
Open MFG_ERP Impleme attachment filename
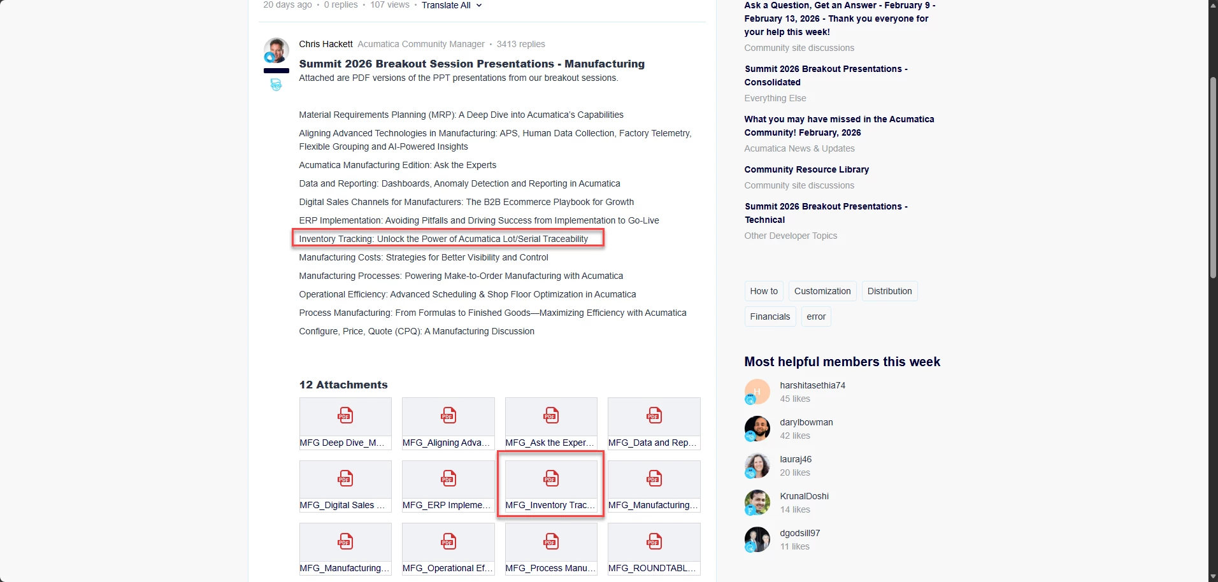(x=447, y=505)
